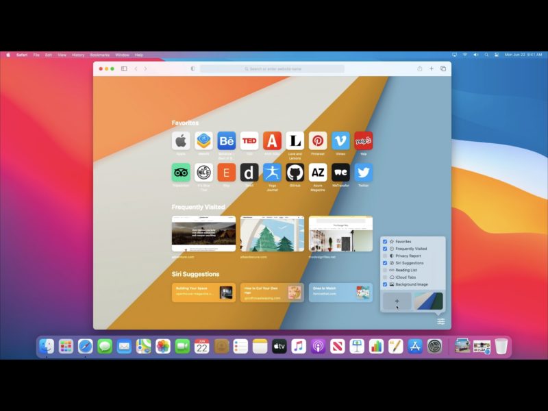Open the Window menu

(122, 55)
